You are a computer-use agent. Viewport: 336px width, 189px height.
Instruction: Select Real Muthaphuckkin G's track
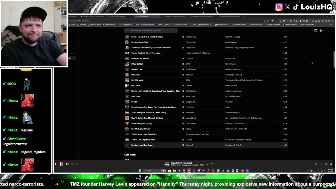(141, 129)
